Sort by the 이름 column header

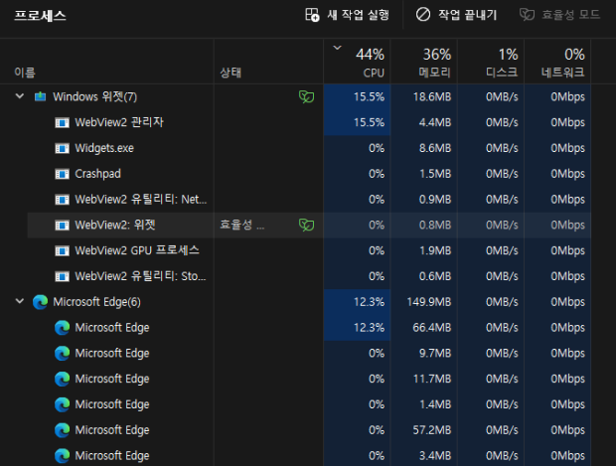25,73
